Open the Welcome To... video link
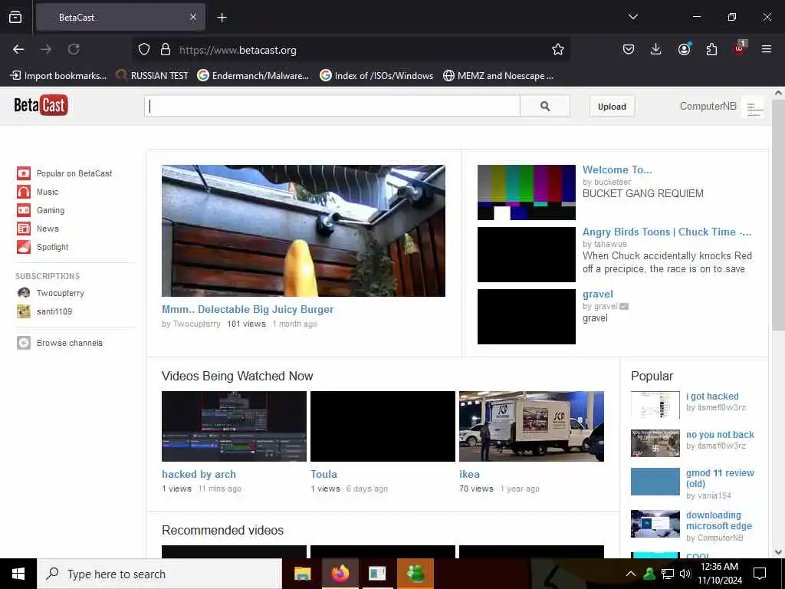785x589 pixels. (617, 169)
